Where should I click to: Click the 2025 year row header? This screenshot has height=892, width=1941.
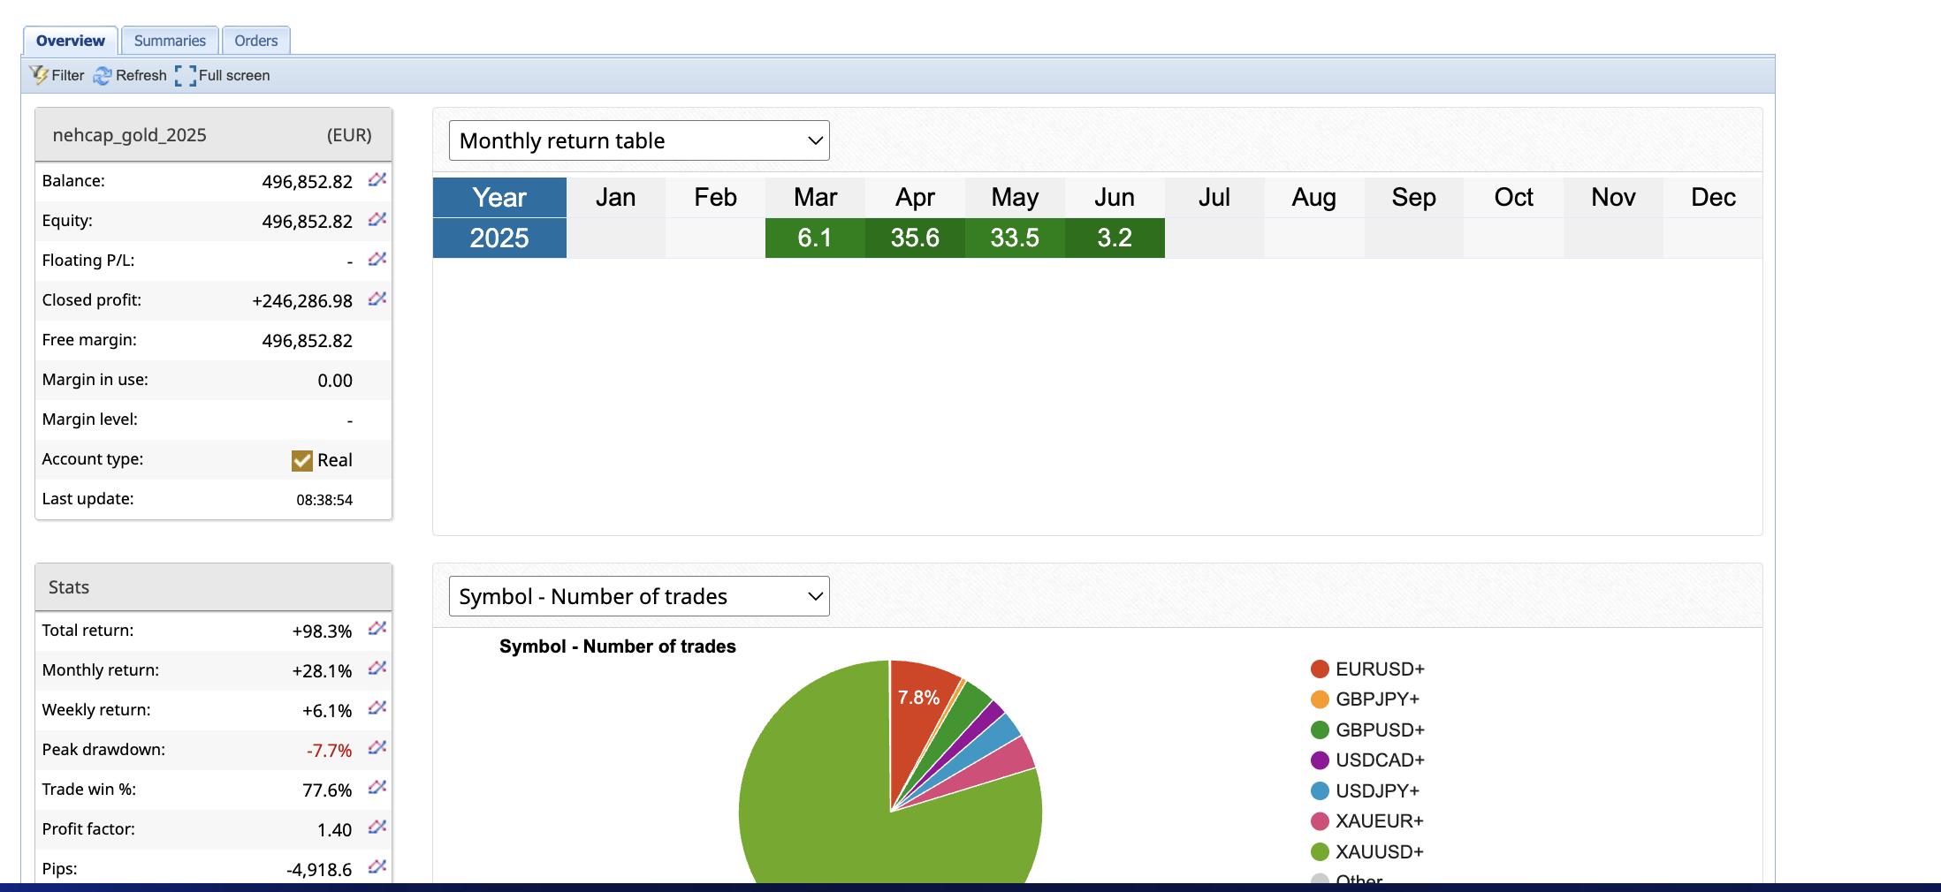(499, 238)
